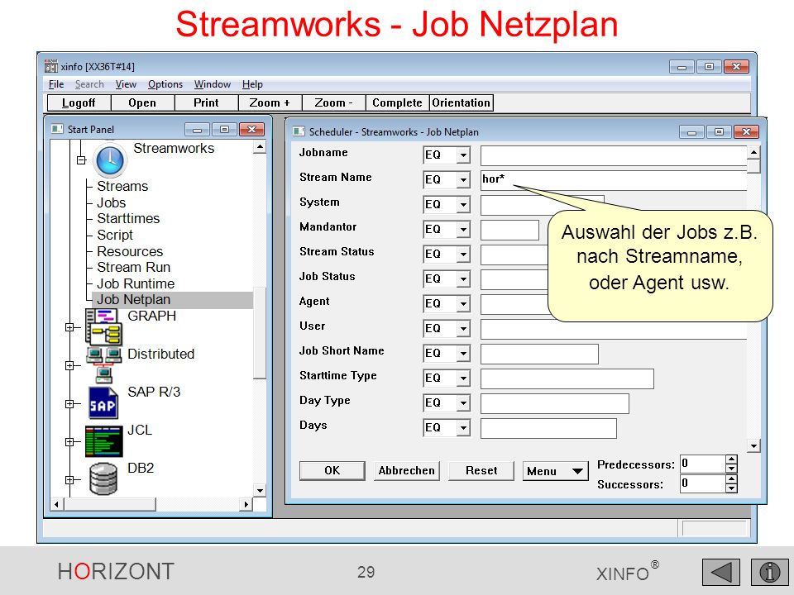Screen dimensions: 794x595
Task: Open the User operator dropdown
Action: [463, 328]
